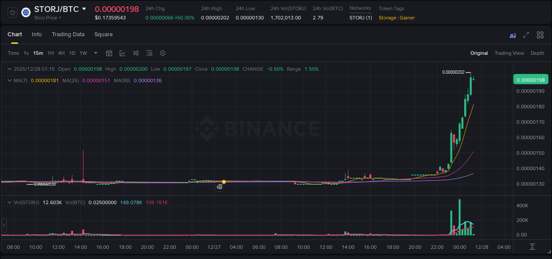The width and height of the screenshot is (552, 259).
Task: Toggle the favorite star for STORJ/BTC
Action: tap(12, 12)
